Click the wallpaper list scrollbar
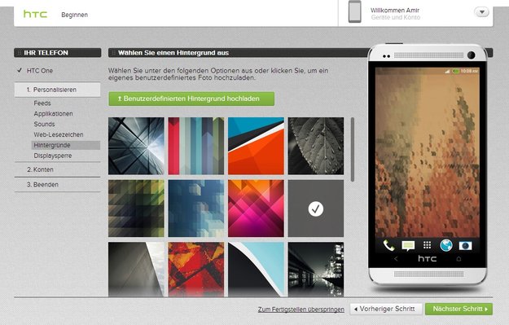Image resolution: width=509 pixels, height=325 pixels. [353, 149]
